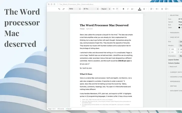Toggle italic formatting in the toolbar

pos(128,9)
